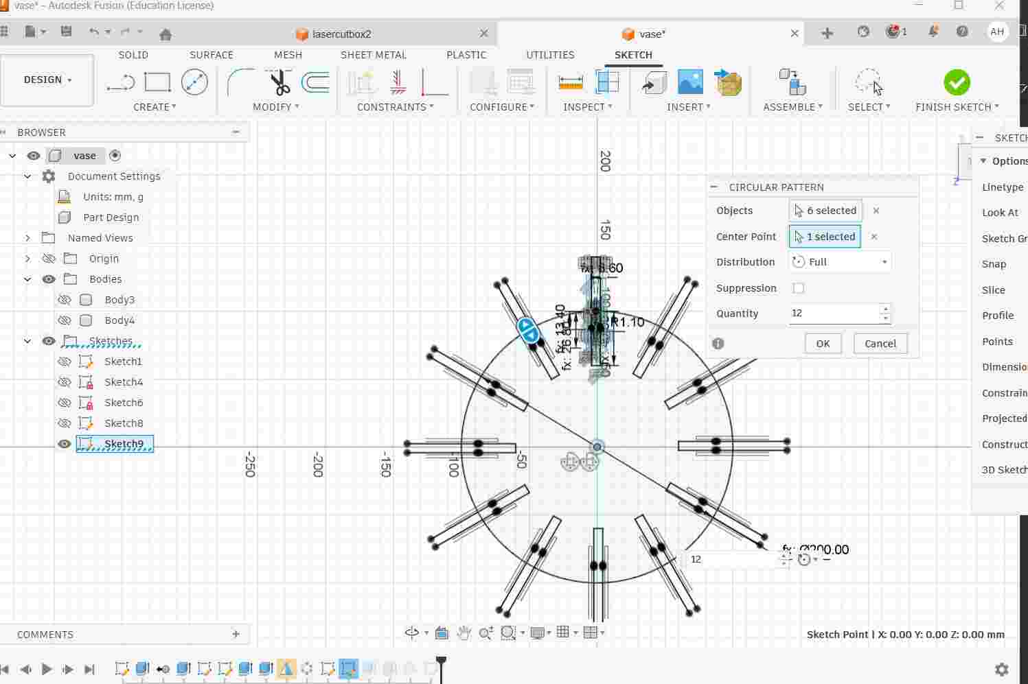Open the File menu icon
The height and width of the screenshot is (684, 1028).
30,32
